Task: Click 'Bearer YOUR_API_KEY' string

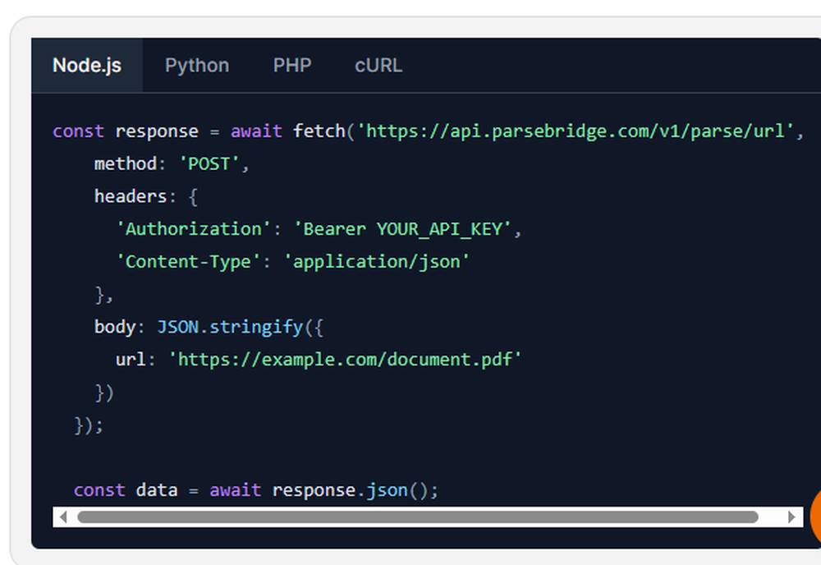Action: tap(402, 229)
